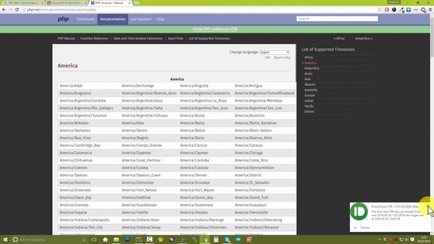Open the Chrome hamburger menu
This screenshot has height=244, width=434.
[x=430, y=9]
